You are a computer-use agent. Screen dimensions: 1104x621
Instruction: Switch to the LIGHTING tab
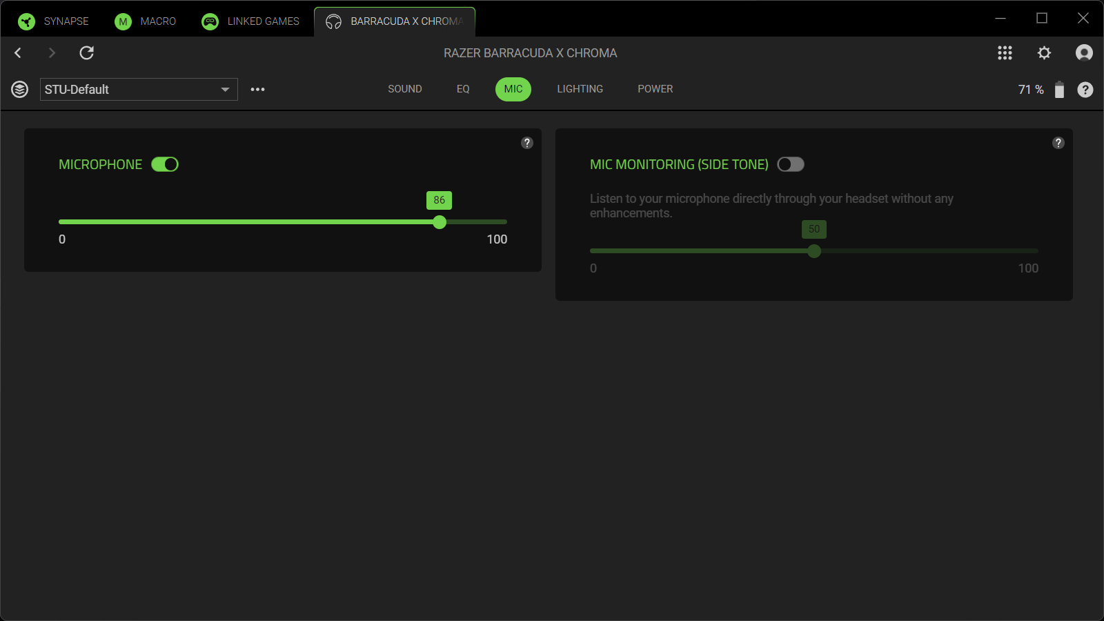pos(580,88)
